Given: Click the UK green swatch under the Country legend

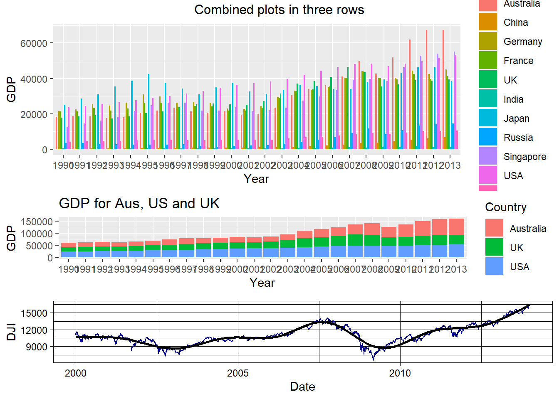Looking at the screenshot, I should 494,247.
